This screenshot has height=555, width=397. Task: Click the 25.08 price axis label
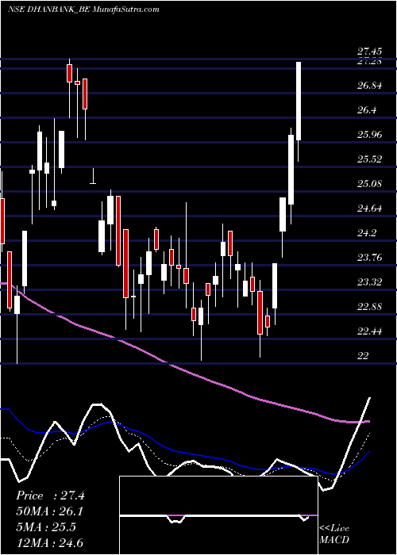point(370,184)
